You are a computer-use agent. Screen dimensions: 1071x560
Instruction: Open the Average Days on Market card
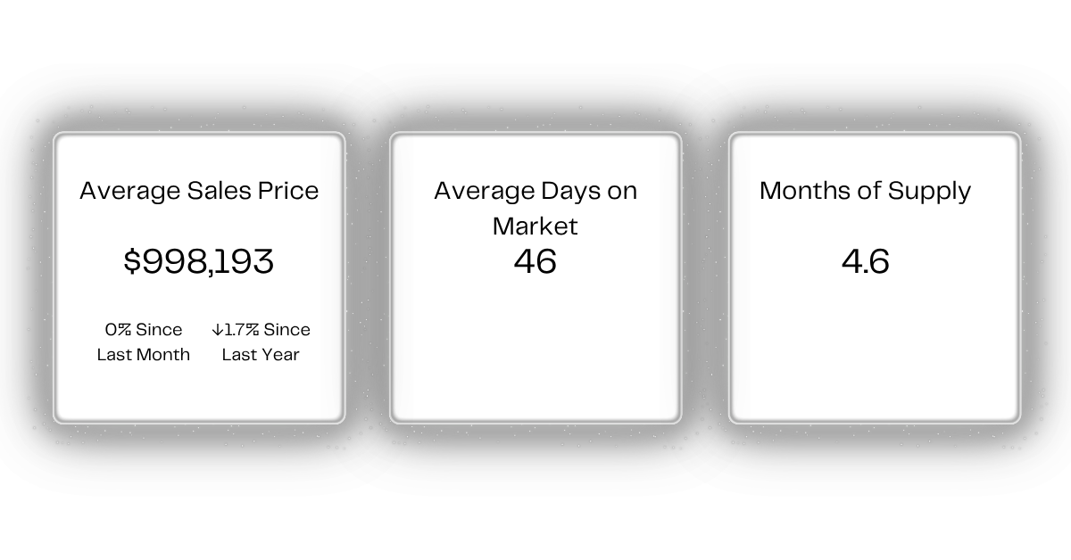(x=535, y=277)
